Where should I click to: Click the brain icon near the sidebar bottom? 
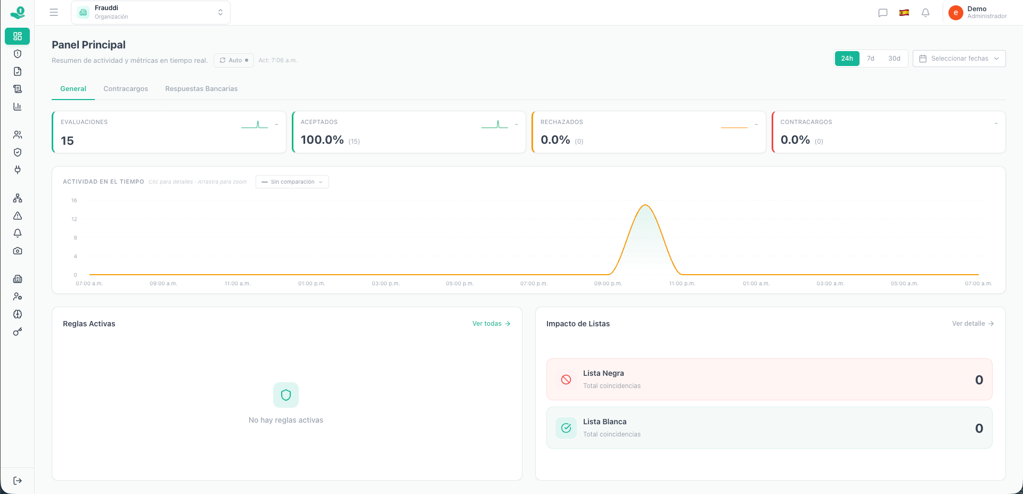(x=18, y=314)
